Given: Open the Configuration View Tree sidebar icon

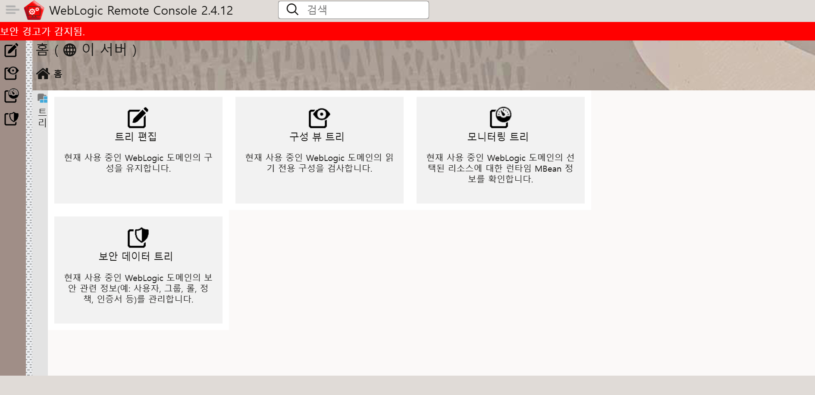Looking at the screenshot, I should tap(11, 73).
